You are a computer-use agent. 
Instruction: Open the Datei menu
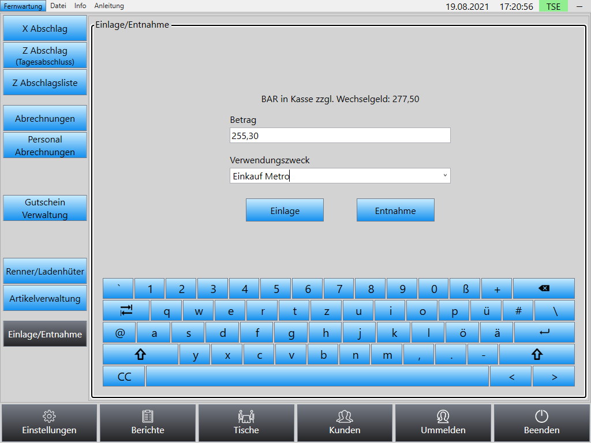point(58,6)
